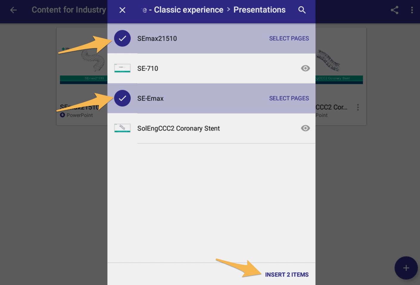420x285 pixels.
Task: Select the Presentations breadcrumb item
Action: click(259, 10)
